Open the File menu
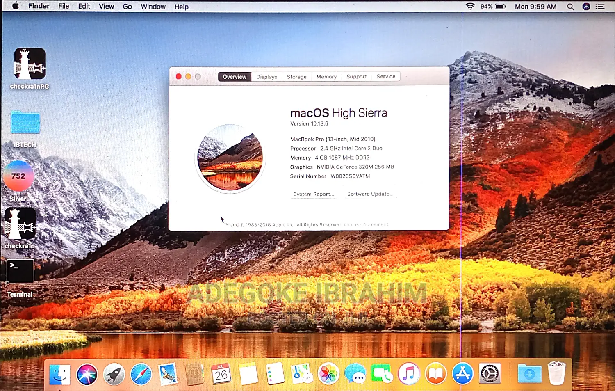This screenshot has width=615, height=391. 64,6
